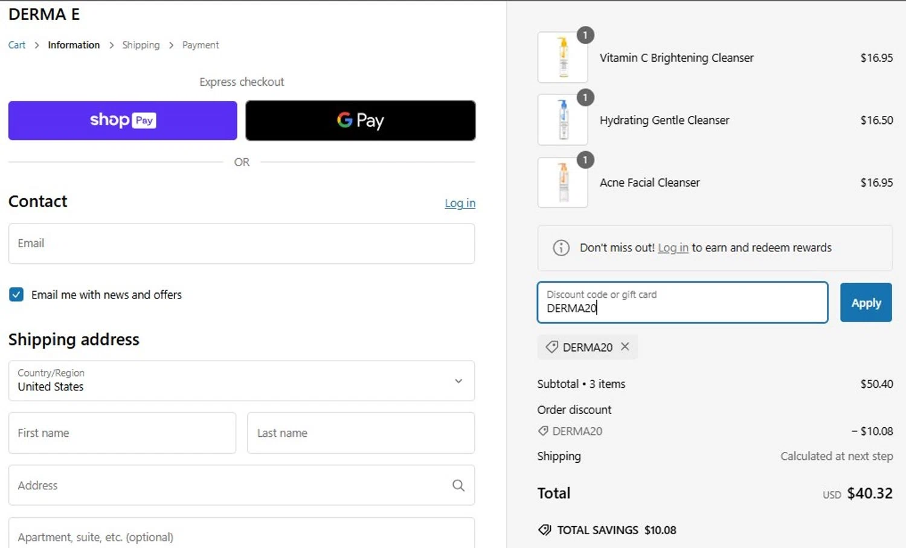Click Calculated at next step text

coord(837,456)
